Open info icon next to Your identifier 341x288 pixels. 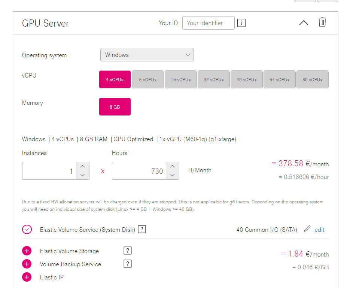click(x=241, y=23)
